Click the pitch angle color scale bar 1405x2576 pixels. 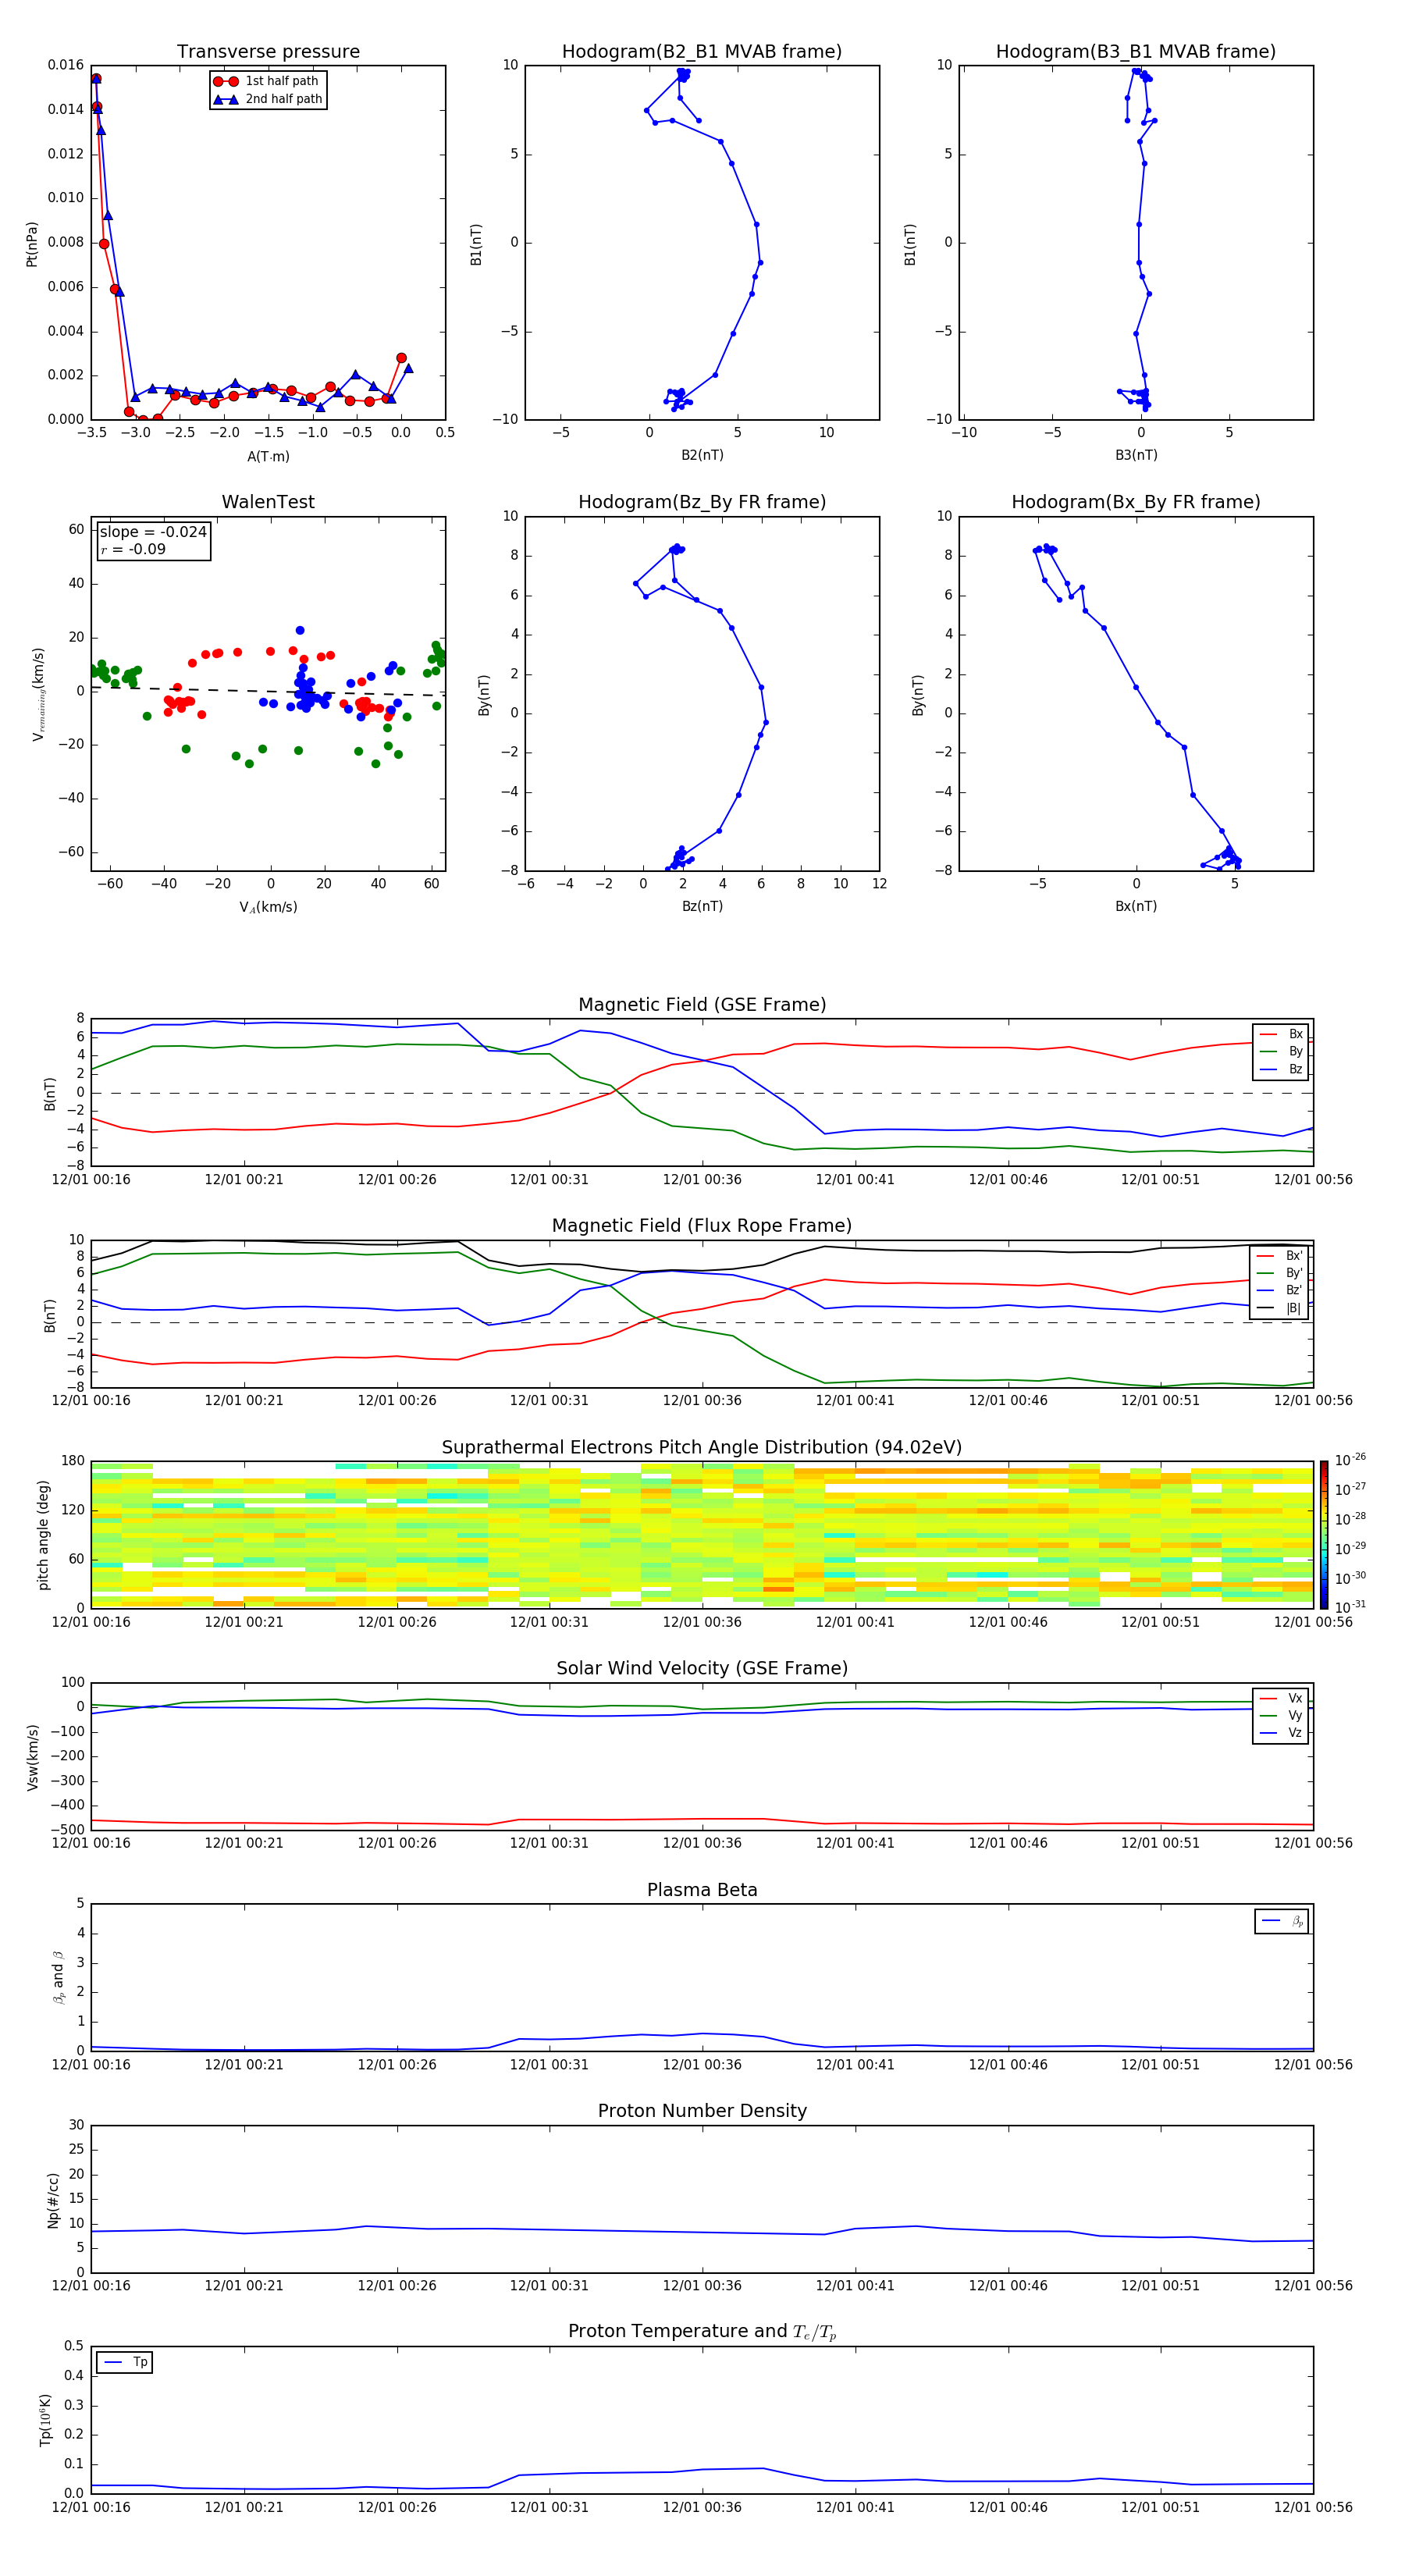(x=1324, y=1534)
